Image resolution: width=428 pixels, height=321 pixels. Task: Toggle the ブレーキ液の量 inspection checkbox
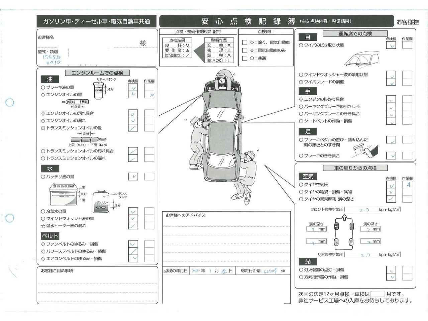click(x=133, y=88)
